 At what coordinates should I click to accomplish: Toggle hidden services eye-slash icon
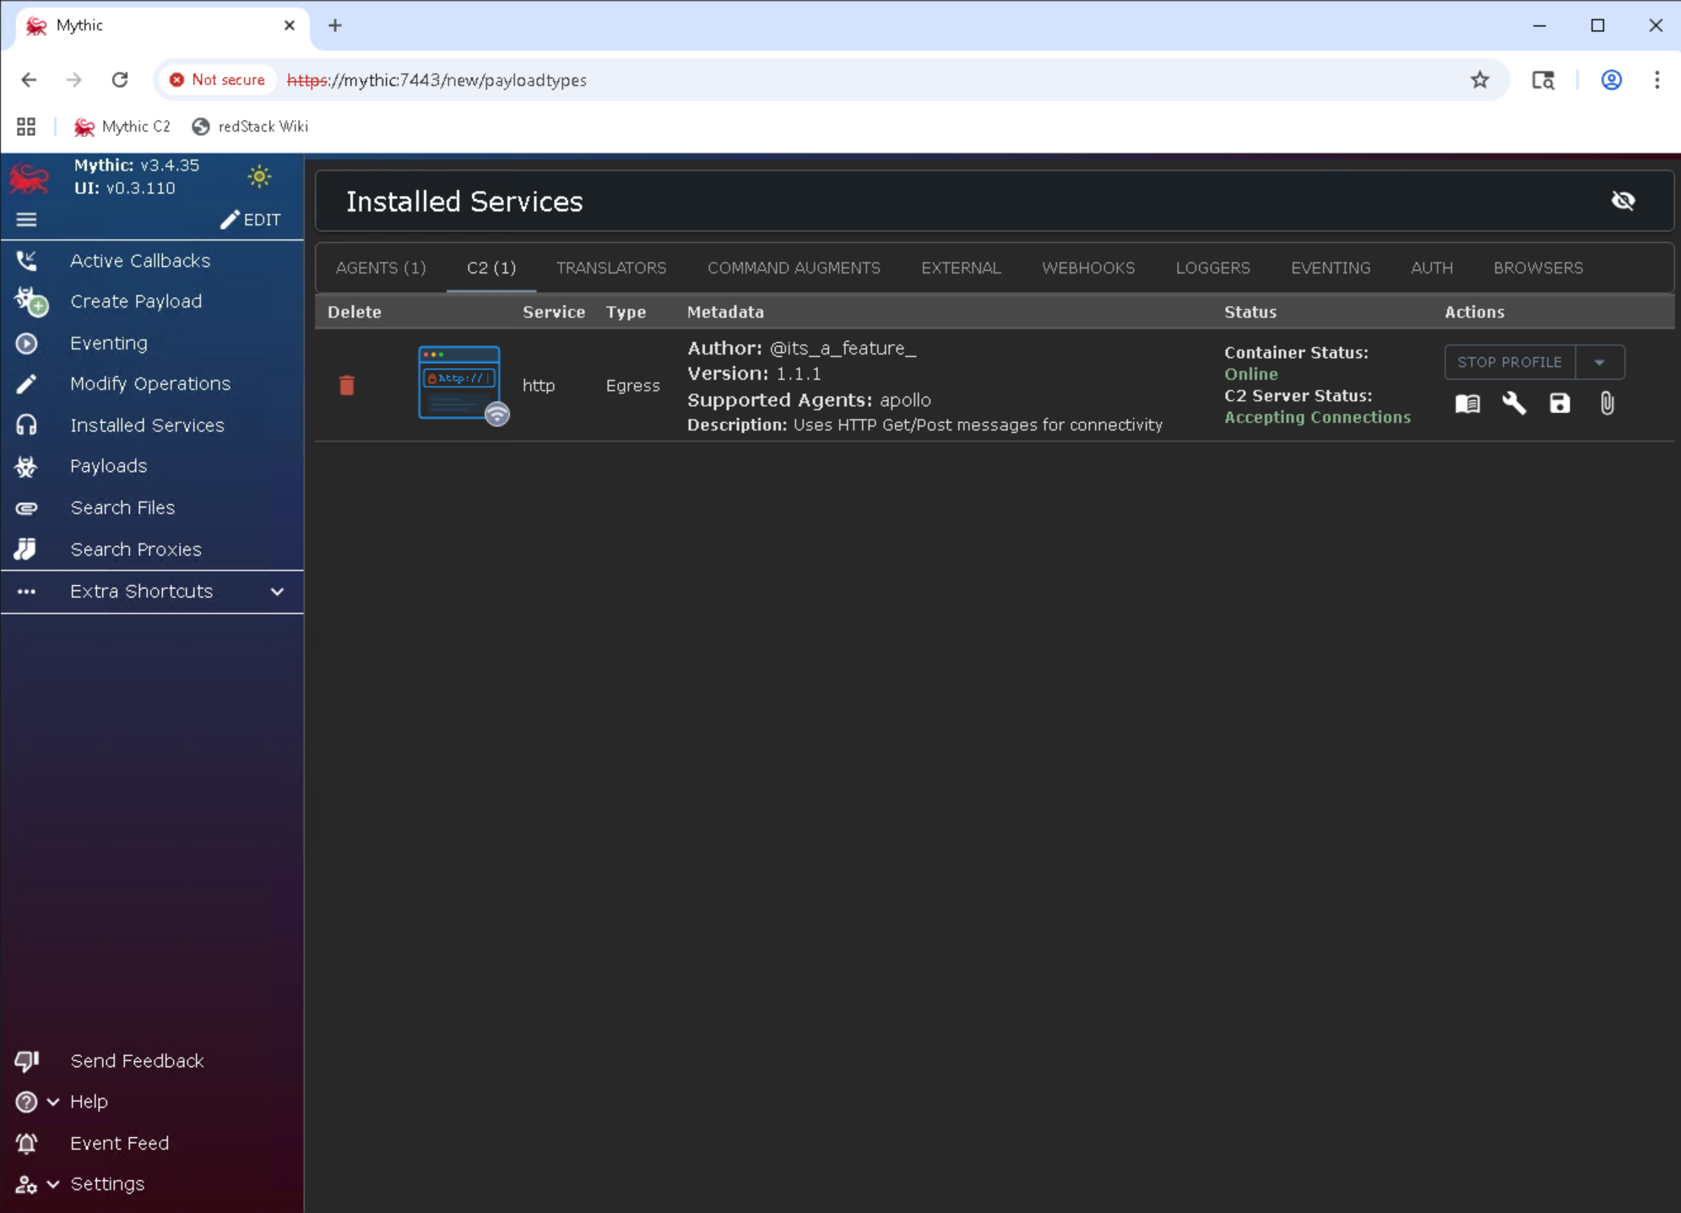1623,201
